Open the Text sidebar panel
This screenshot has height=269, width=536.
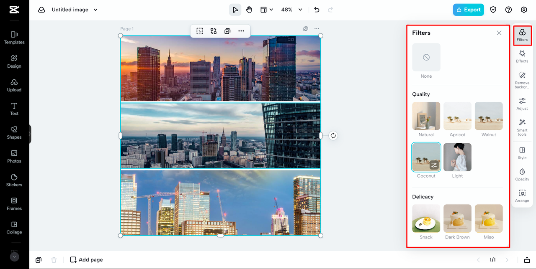[x=14, y=109]
